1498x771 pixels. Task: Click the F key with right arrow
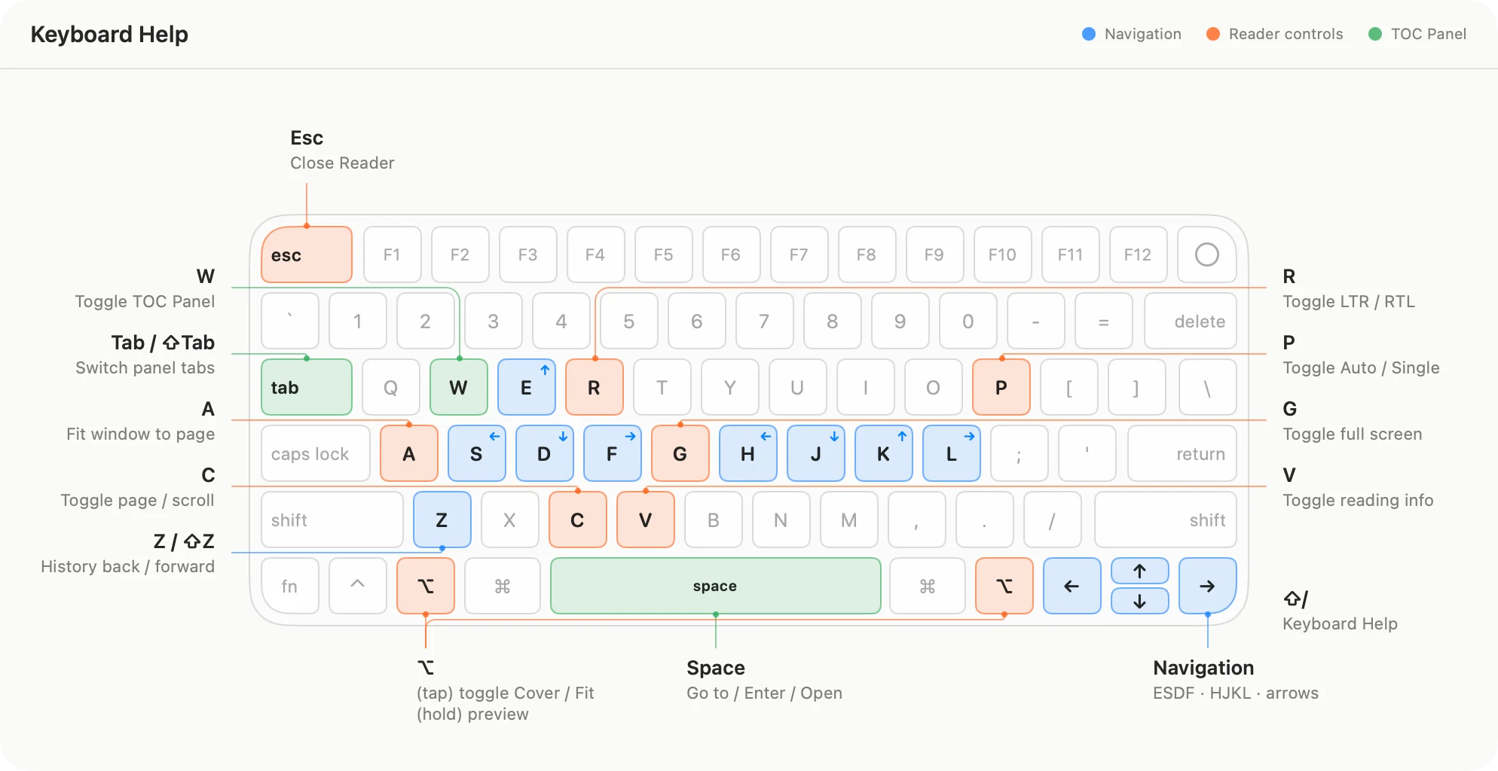613,453
